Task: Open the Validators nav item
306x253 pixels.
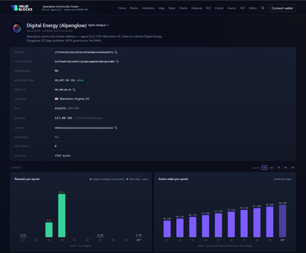Action: click(x=148, y=8)
